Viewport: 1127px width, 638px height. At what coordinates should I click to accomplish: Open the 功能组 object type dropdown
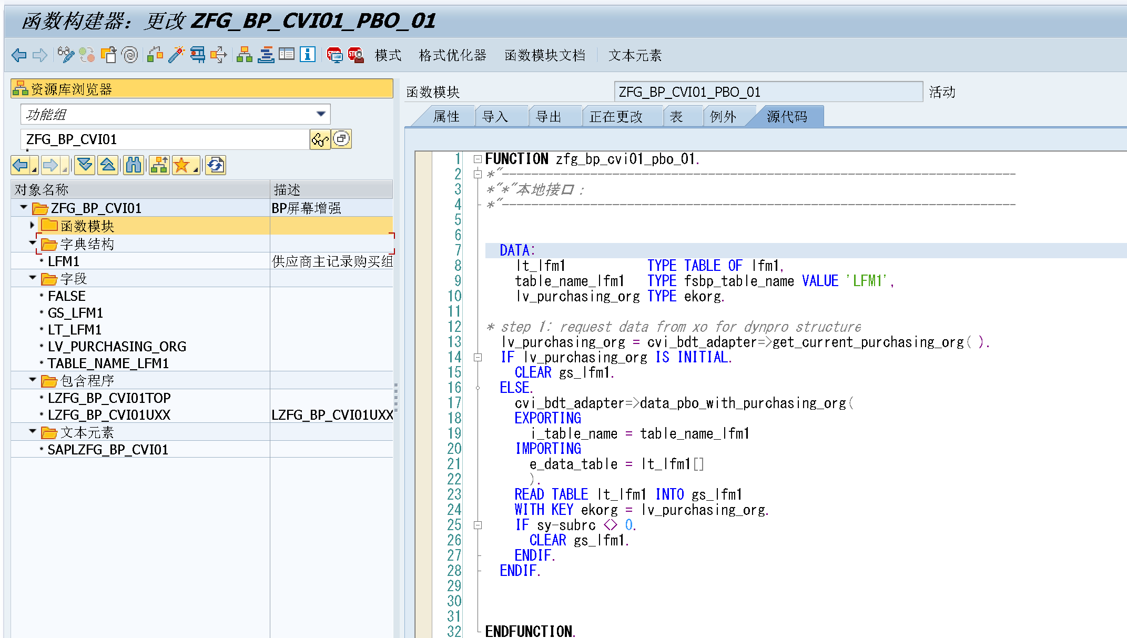(321, 114)
